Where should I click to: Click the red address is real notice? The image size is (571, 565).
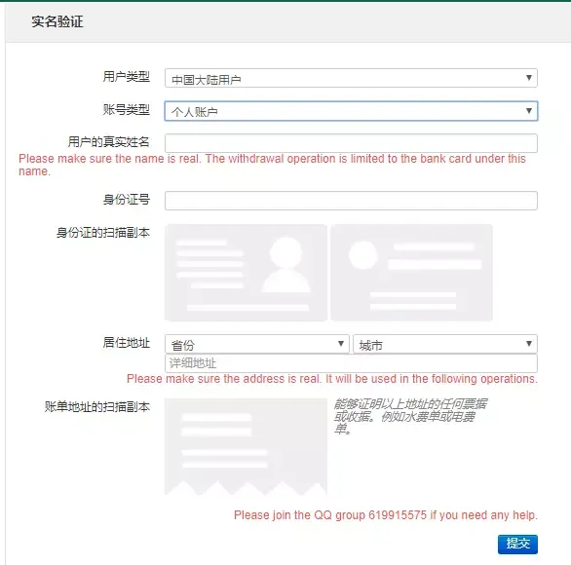coord(331,379)
